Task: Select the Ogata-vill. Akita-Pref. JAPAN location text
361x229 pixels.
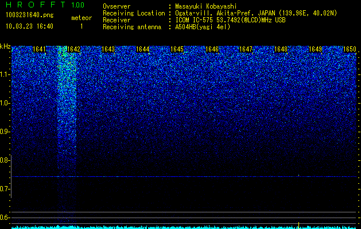Action: 256,13
